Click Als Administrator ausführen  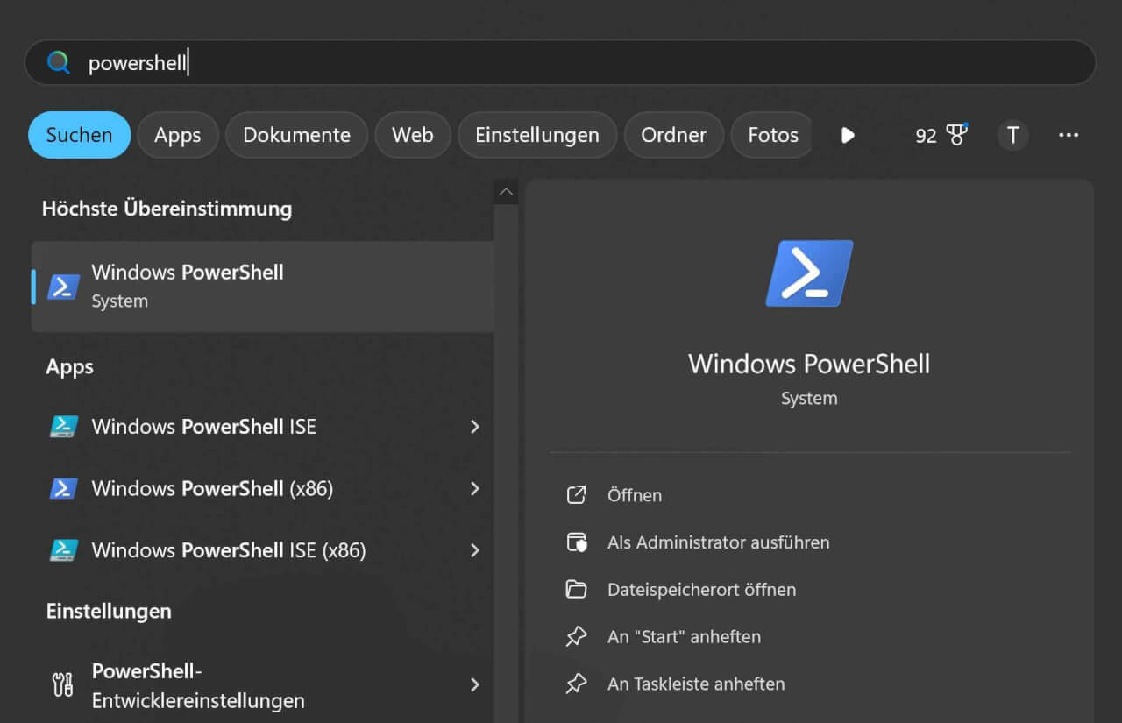tap(718, 542)
